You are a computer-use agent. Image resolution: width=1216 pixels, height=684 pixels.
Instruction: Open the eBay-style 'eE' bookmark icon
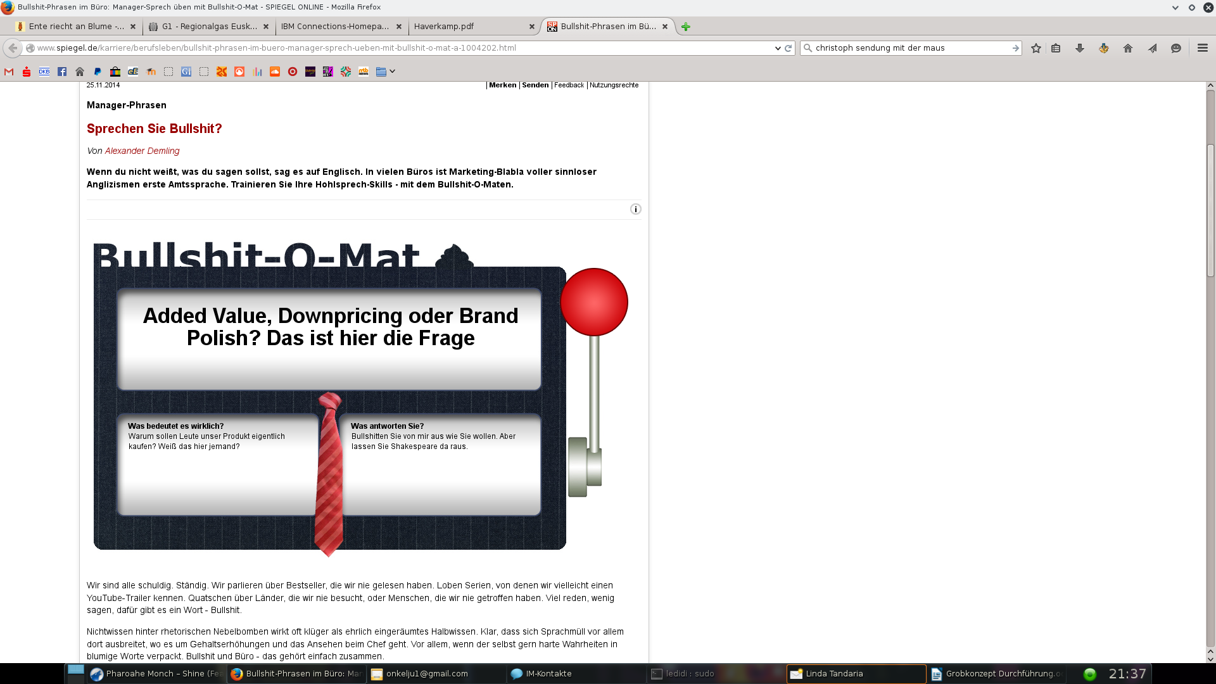pyautogui.click(x=133, y=72)
